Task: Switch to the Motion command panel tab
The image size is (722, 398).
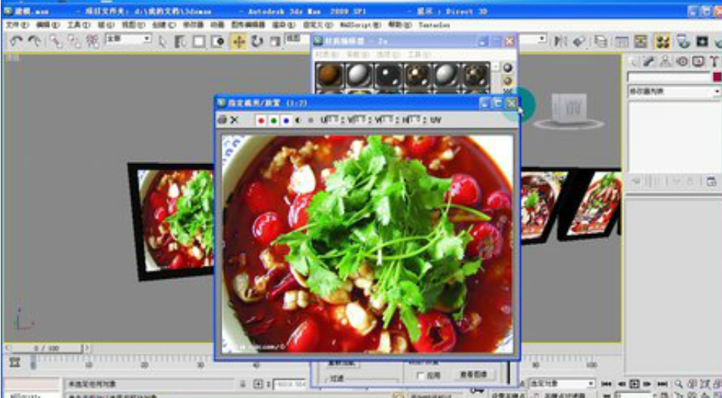Action: (682, 61)
